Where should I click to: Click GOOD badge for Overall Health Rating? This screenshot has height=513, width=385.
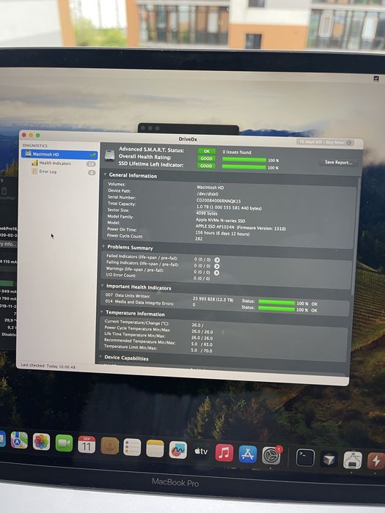[207, 158]
